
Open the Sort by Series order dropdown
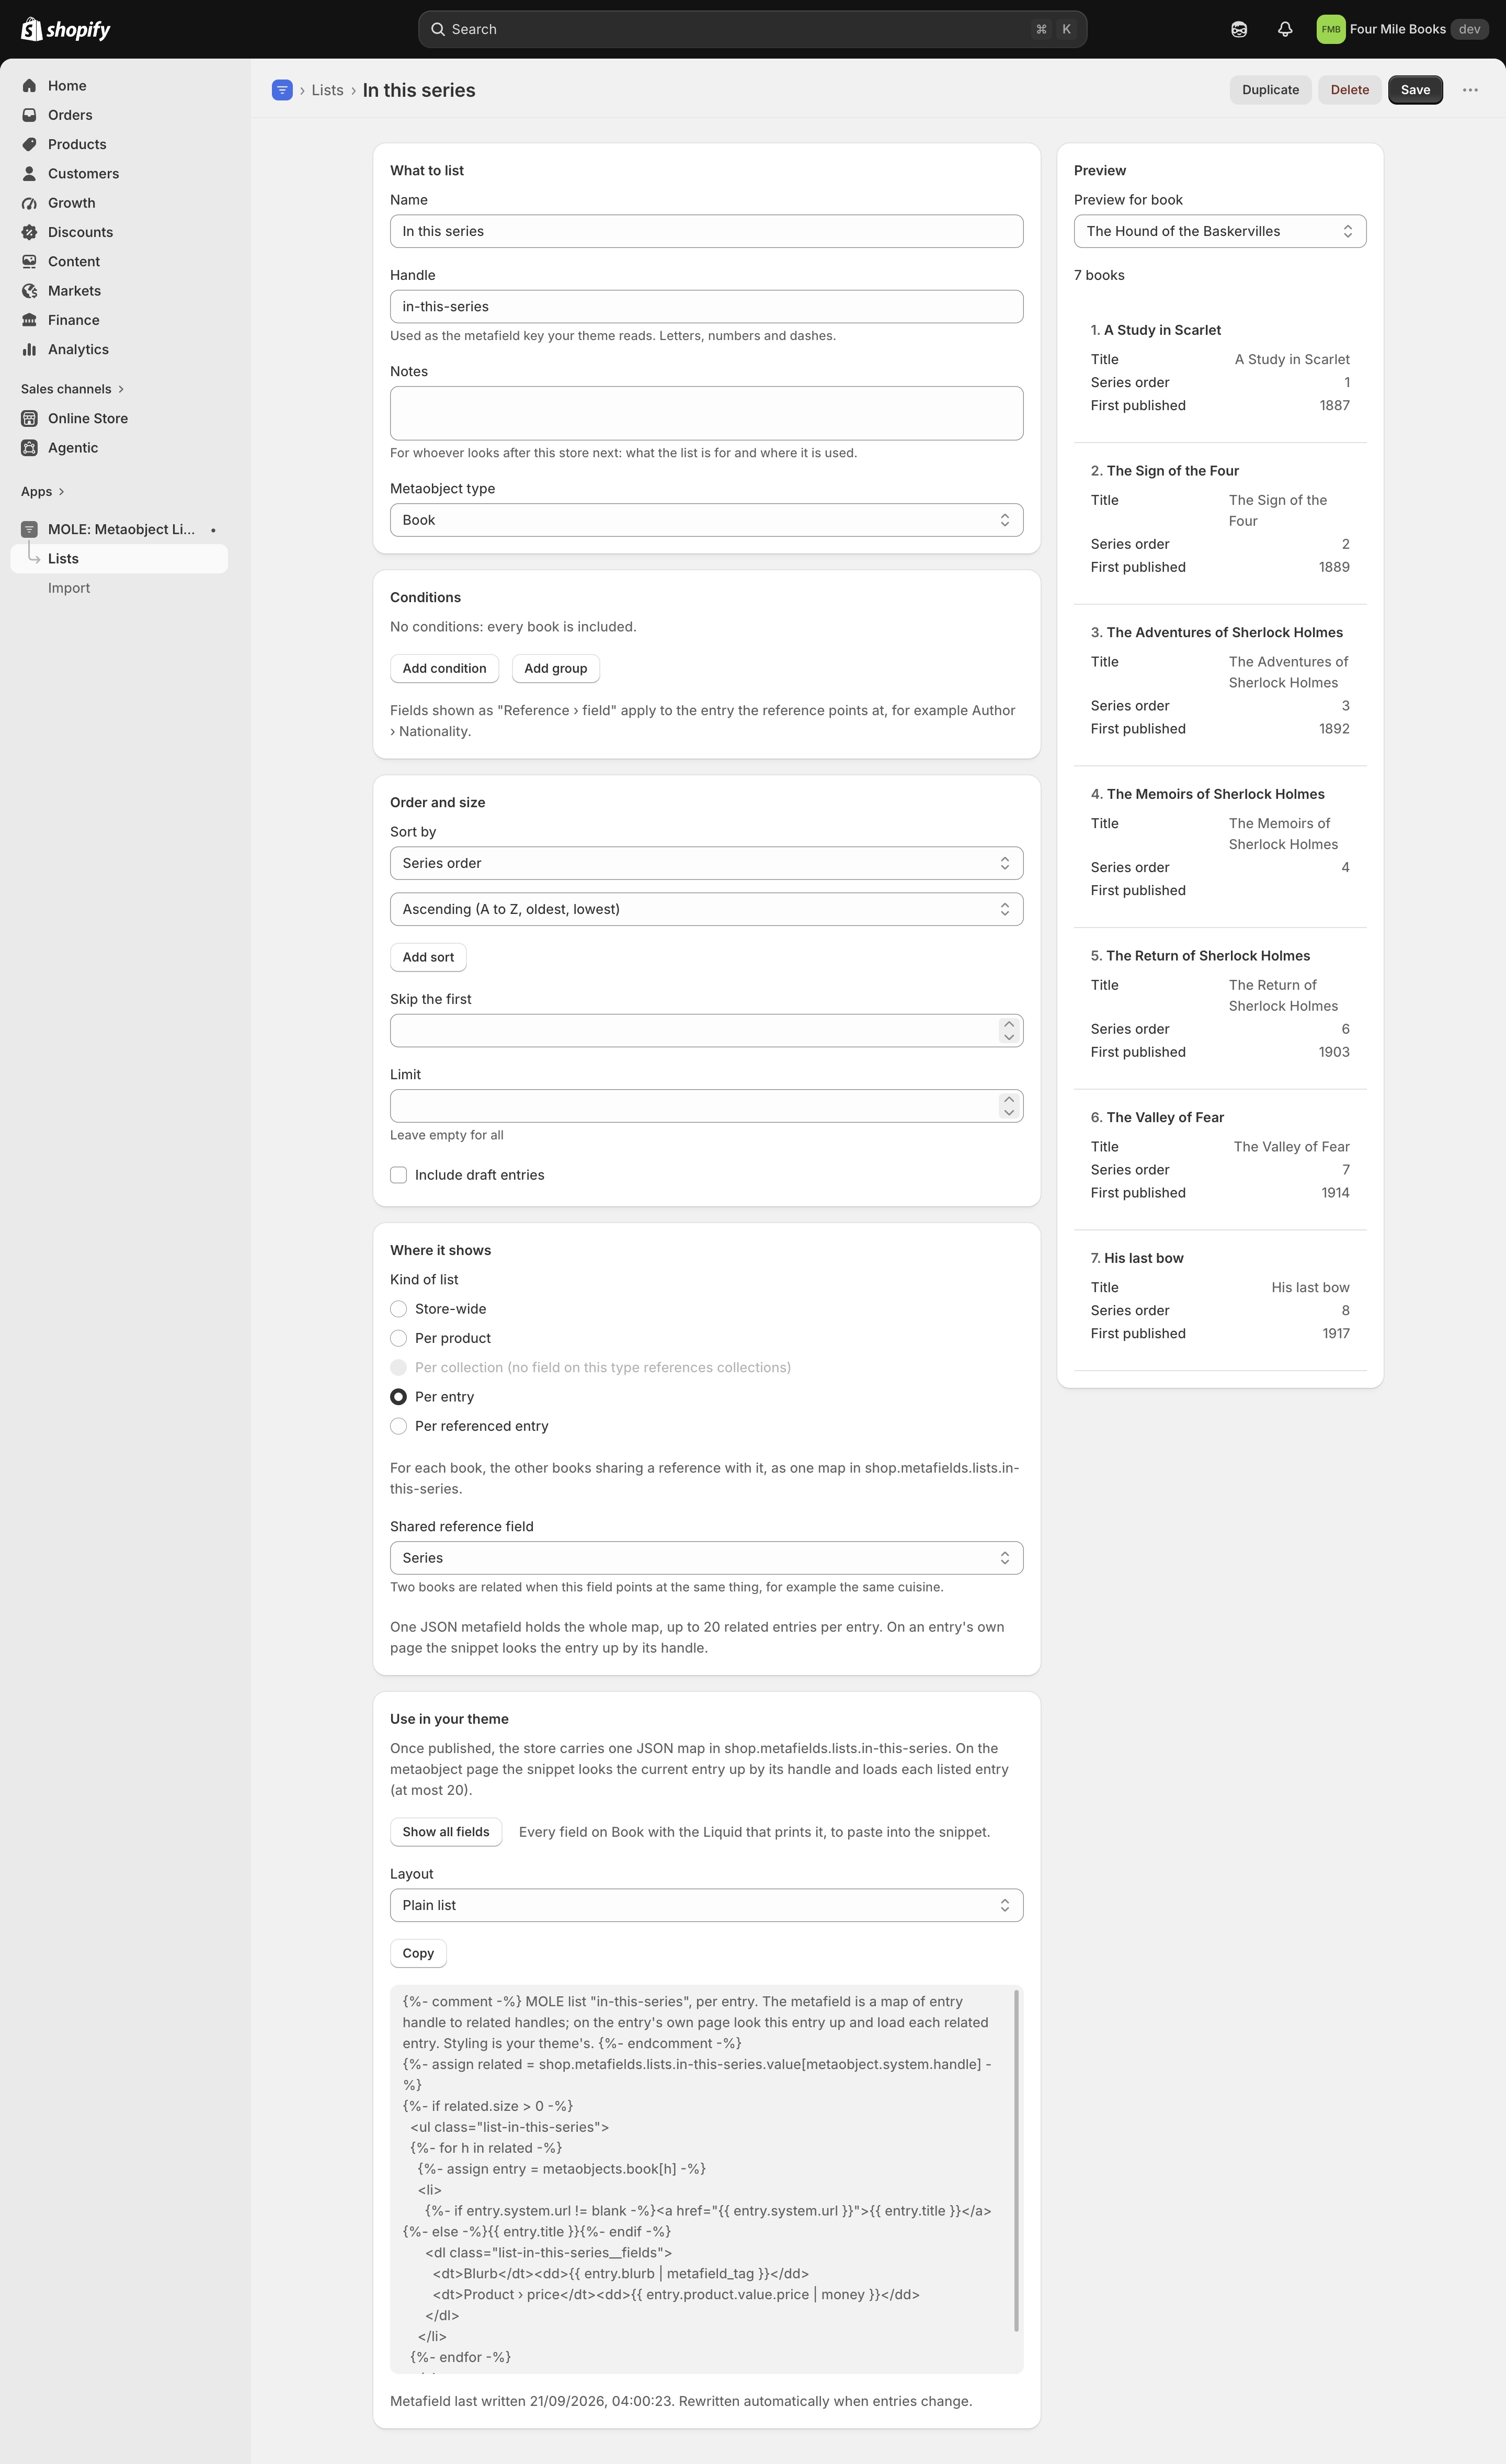click(x=706, y=863)
